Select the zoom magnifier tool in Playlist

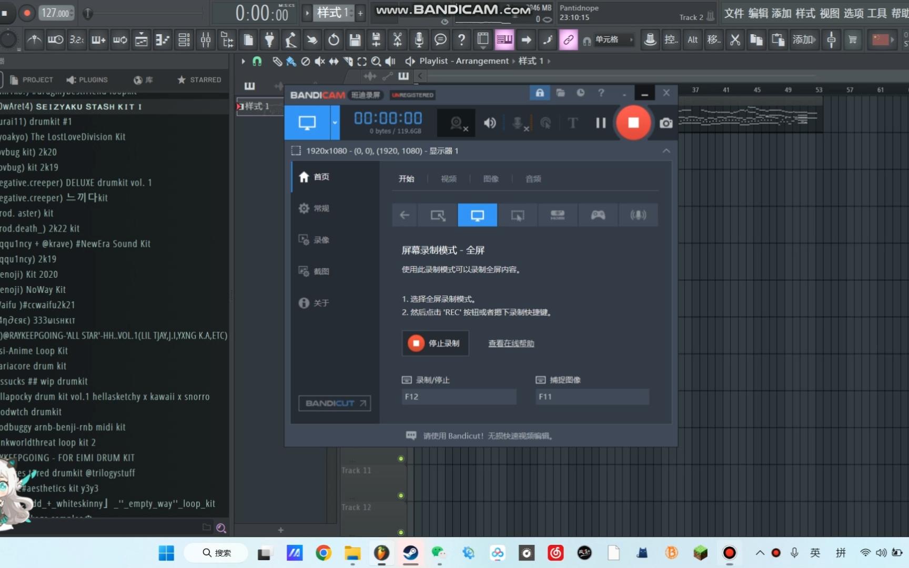point(376,61)
